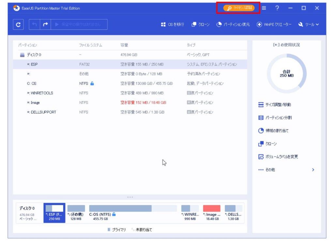Select the その他 128 MB partition row
The image size is (334, 246).
tap(130, 74)
